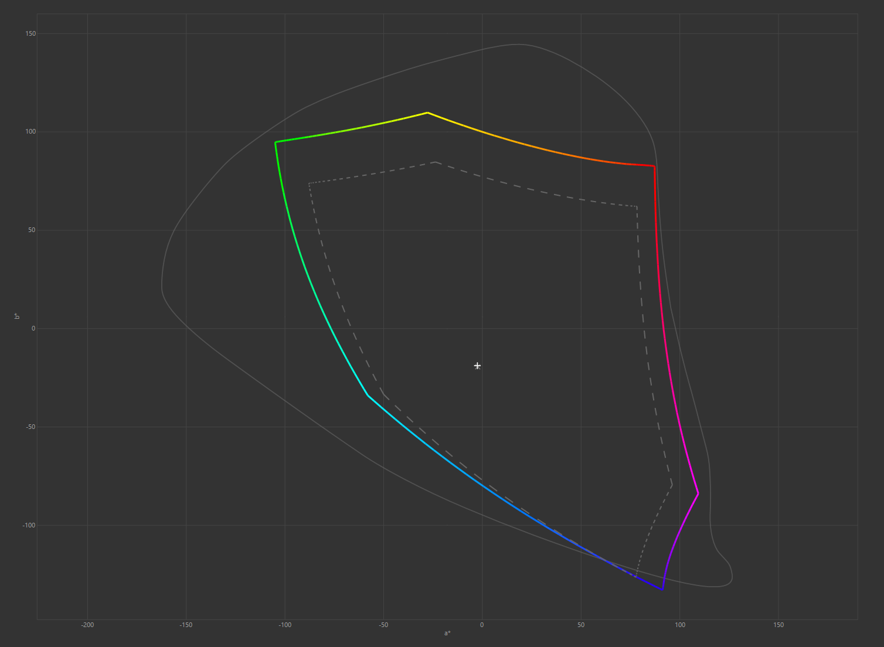Click the b* vertical axis title
Screen dimensions: 884x647
coord(17,316)
